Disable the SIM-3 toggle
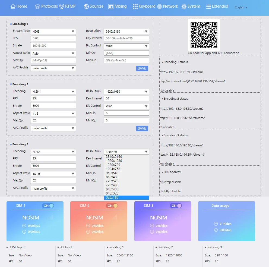The height and width of the screenshot is (267, 269). 176,206
